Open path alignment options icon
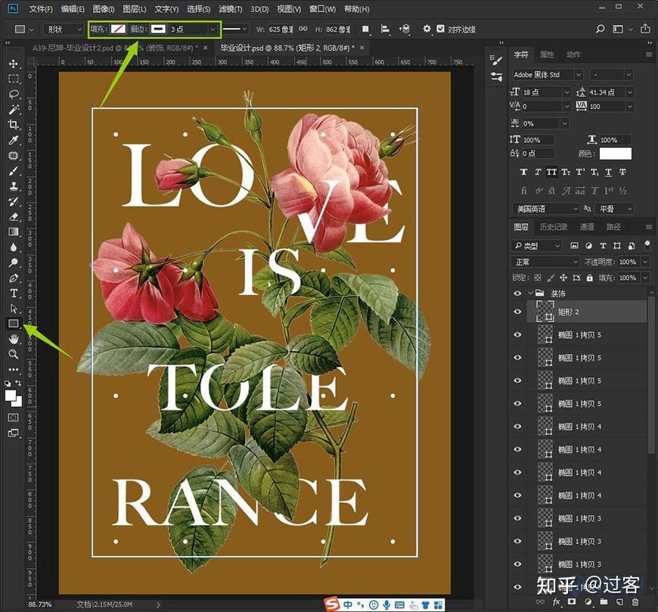Viewport: 658px width, 612px height. point(385,29)
